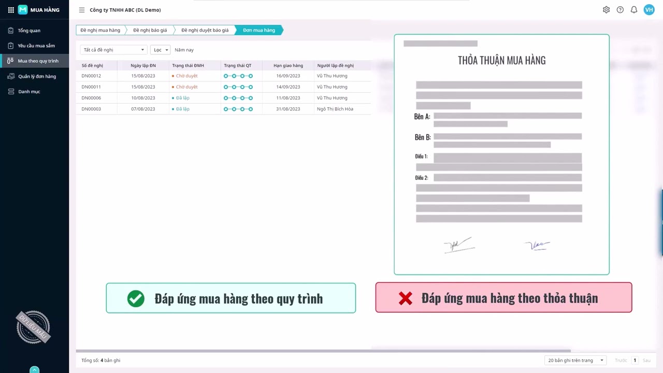This screenshot has width=663, height=373.
Task: Switch to Đề nghị duyệt báo giá tab
Action: click(x=205, y=30)
